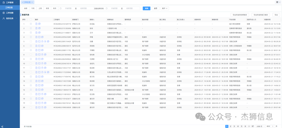The height and width of the screenshot is (128, 282).
Task: Toggle the select-all checkbox in table header
Action: point(31,19)
